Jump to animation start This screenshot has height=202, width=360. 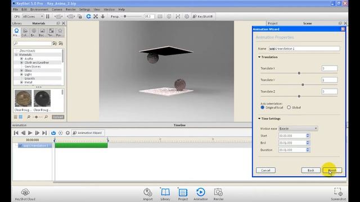click(16, 133)
